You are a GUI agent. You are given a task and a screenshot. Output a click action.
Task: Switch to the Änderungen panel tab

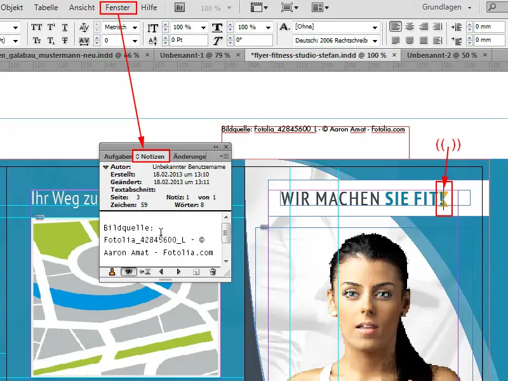pyautogui.click(x=189, y=156)
